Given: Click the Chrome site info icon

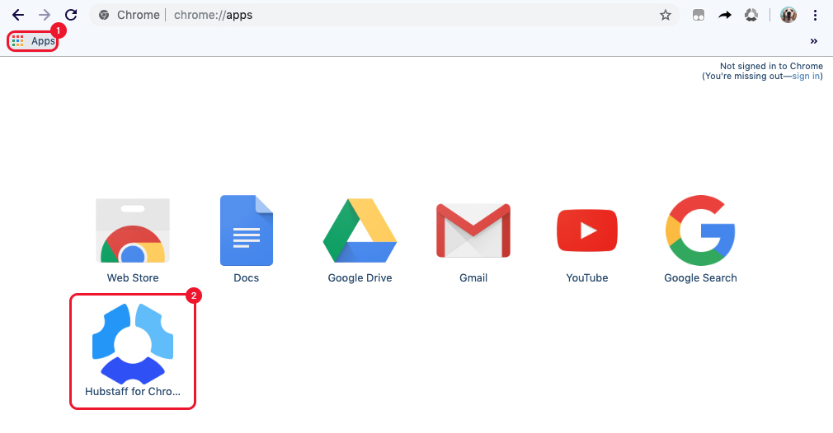Looking at the screenshot, I should [104, 15].
